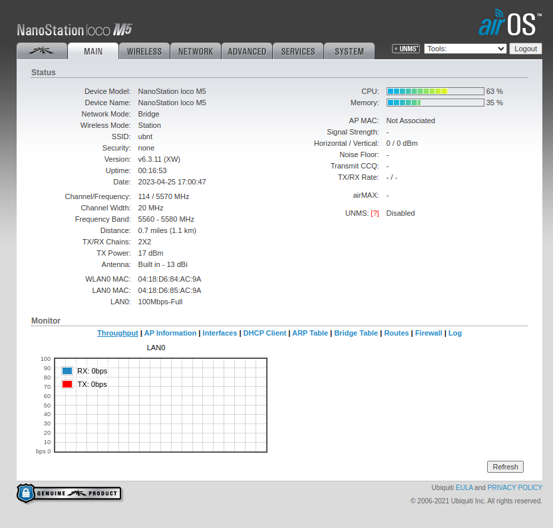
Task: Click the Not Associated AP MAC value
Action: [x=411, y=121]
